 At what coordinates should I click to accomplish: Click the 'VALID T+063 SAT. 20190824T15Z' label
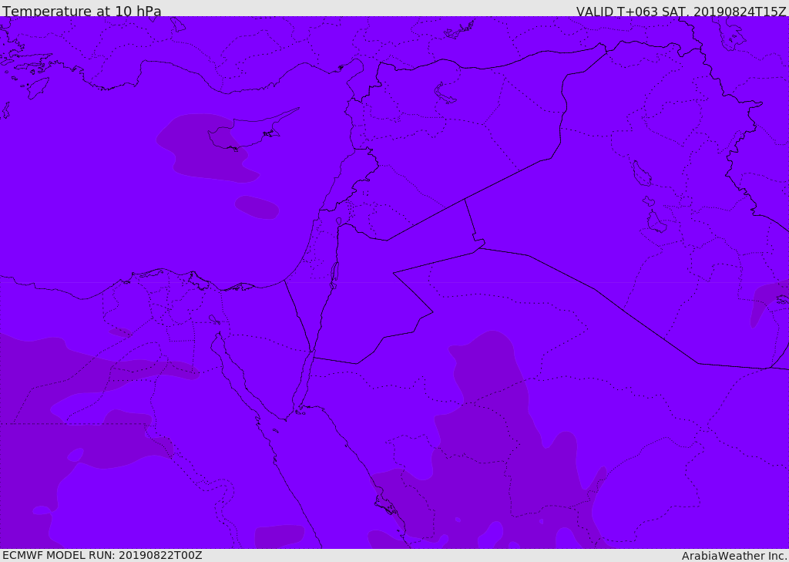[x=681, y=12]
